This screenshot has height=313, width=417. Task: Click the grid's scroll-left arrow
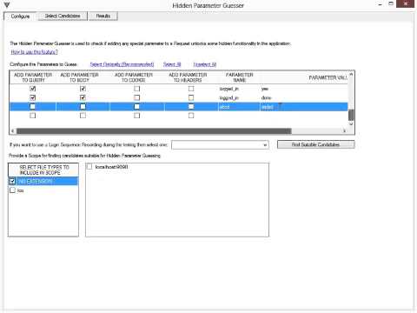coord(13,131)
